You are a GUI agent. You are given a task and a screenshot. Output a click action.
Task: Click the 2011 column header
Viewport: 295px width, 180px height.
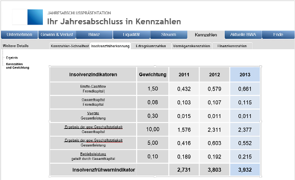(184, 75)
